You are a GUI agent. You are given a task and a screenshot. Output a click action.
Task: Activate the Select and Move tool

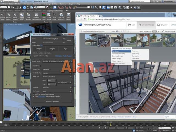(x=24, y=7)
